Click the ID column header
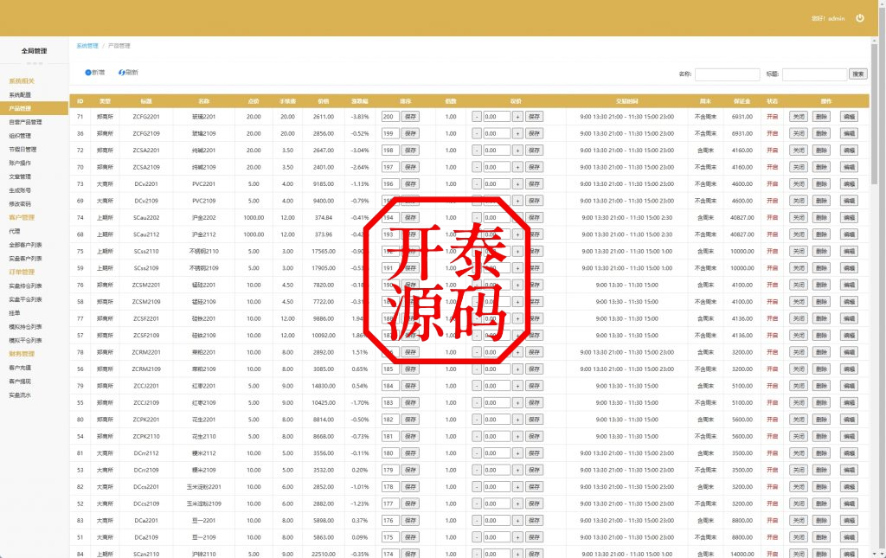This screenshot has height=558, width=886. pos(80,101)
